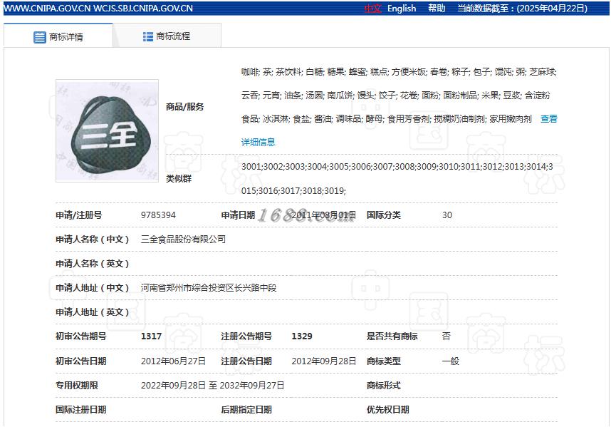Select exclusive period 2022年09月28日 至 2032年09月27日
The width and height of the screenshot is (611, 427).
point(212,385)
